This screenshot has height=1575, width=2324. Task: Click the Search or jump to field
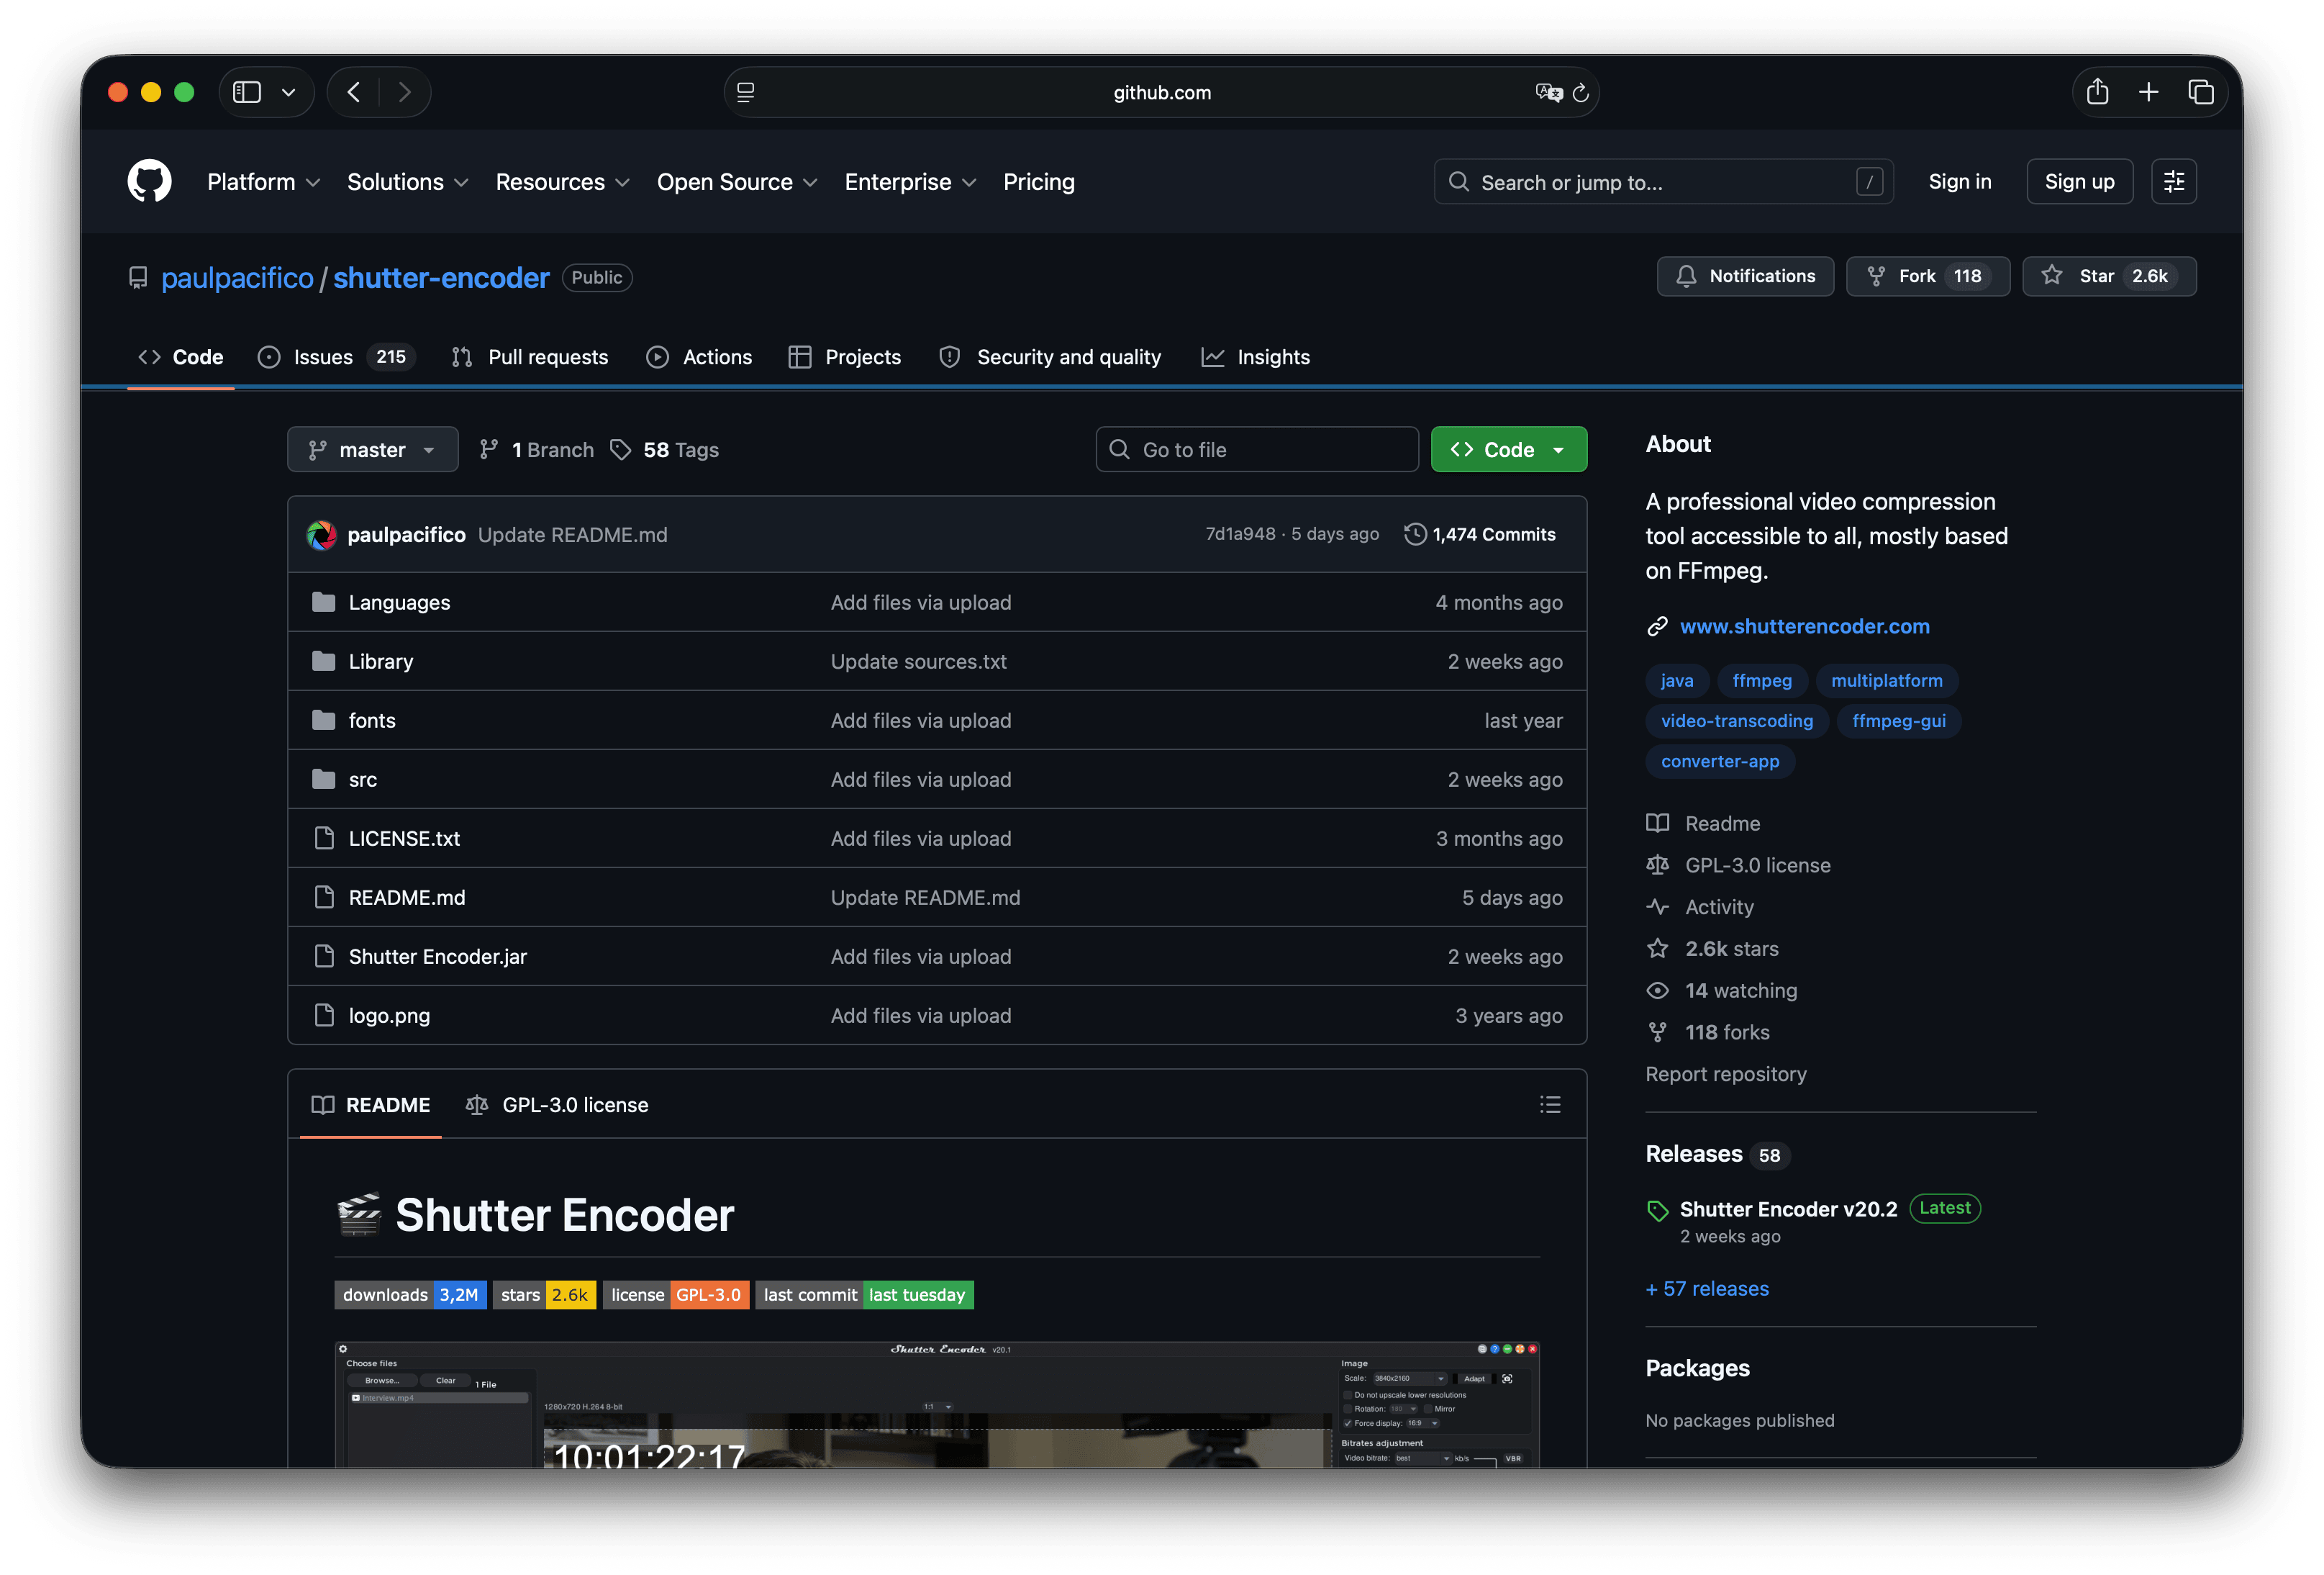1663,181
